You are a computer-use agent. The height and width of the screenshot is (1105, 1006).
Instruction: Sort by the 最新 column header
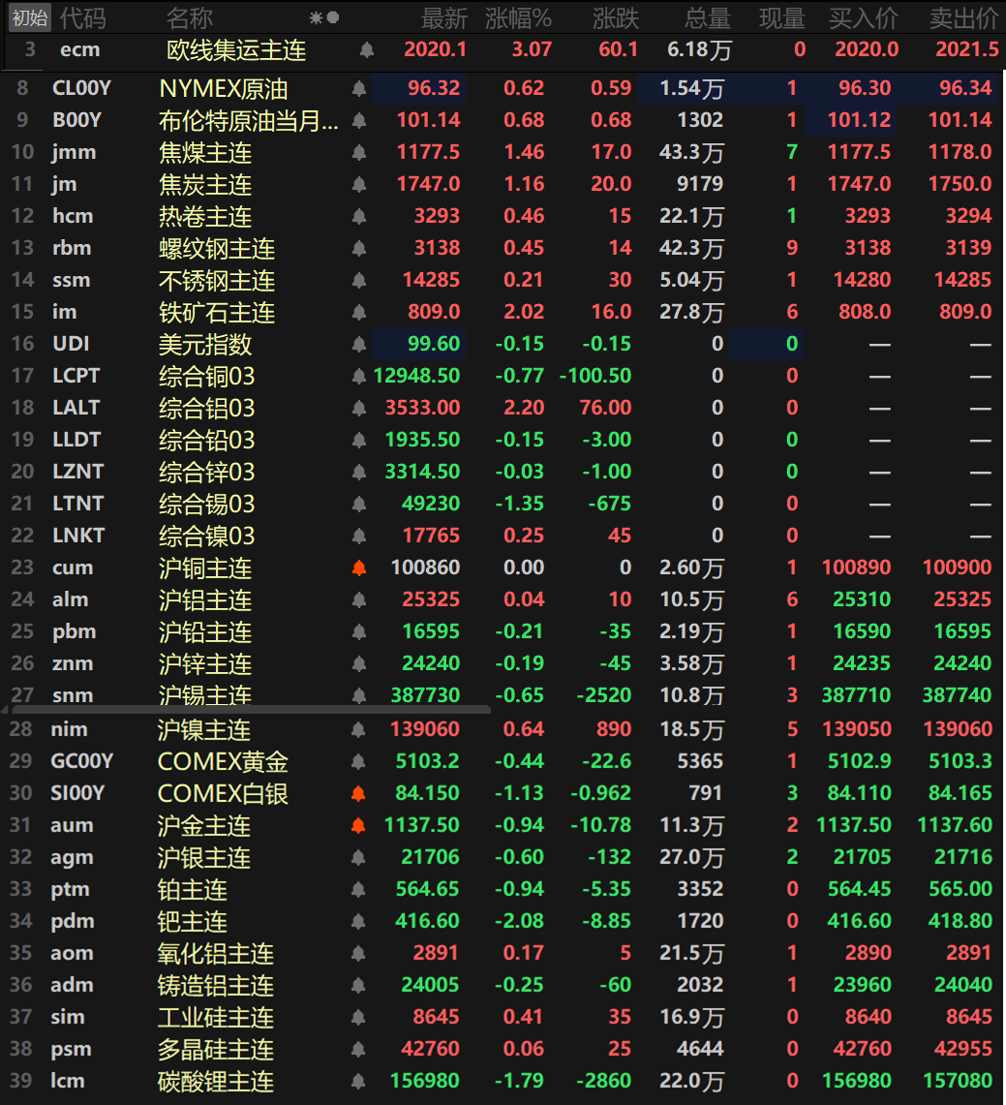pos(443,18)
